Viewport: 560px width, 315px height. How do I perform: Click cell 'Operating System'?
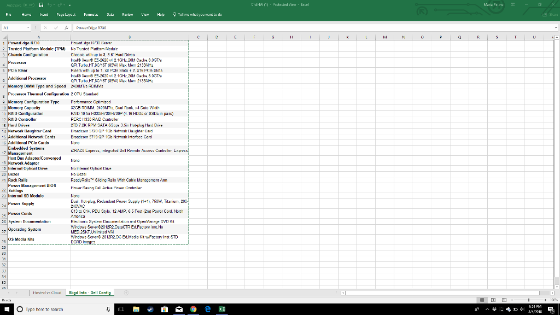pos(39,229)
